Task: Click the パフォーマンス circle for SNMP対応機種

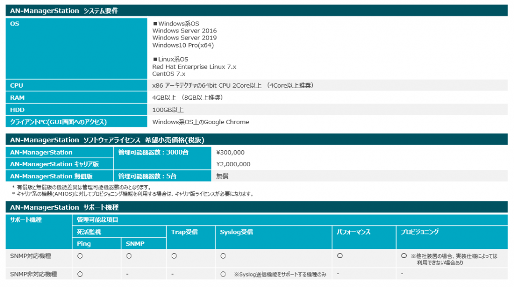Action: tap(340, 255)
